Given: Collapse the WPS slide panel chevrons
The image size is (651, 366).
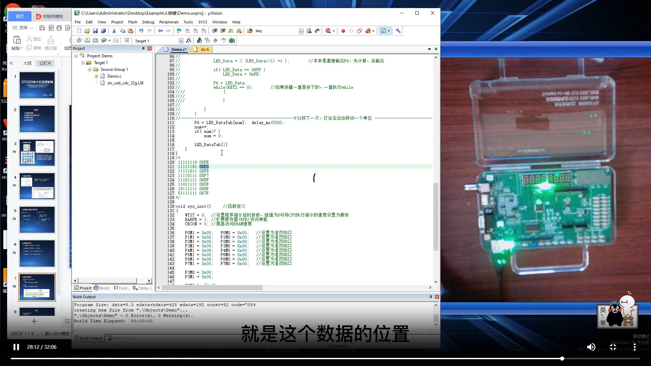Looking at the screenshot, I should point(11,63).
